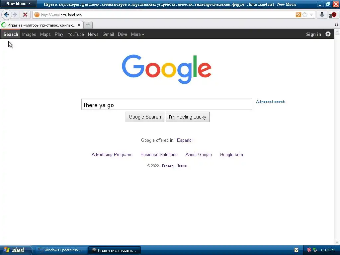Open the Privacy link in footer
Image resolution: width=340 pixels, height=255 pixels.
(x=168, y=166)
